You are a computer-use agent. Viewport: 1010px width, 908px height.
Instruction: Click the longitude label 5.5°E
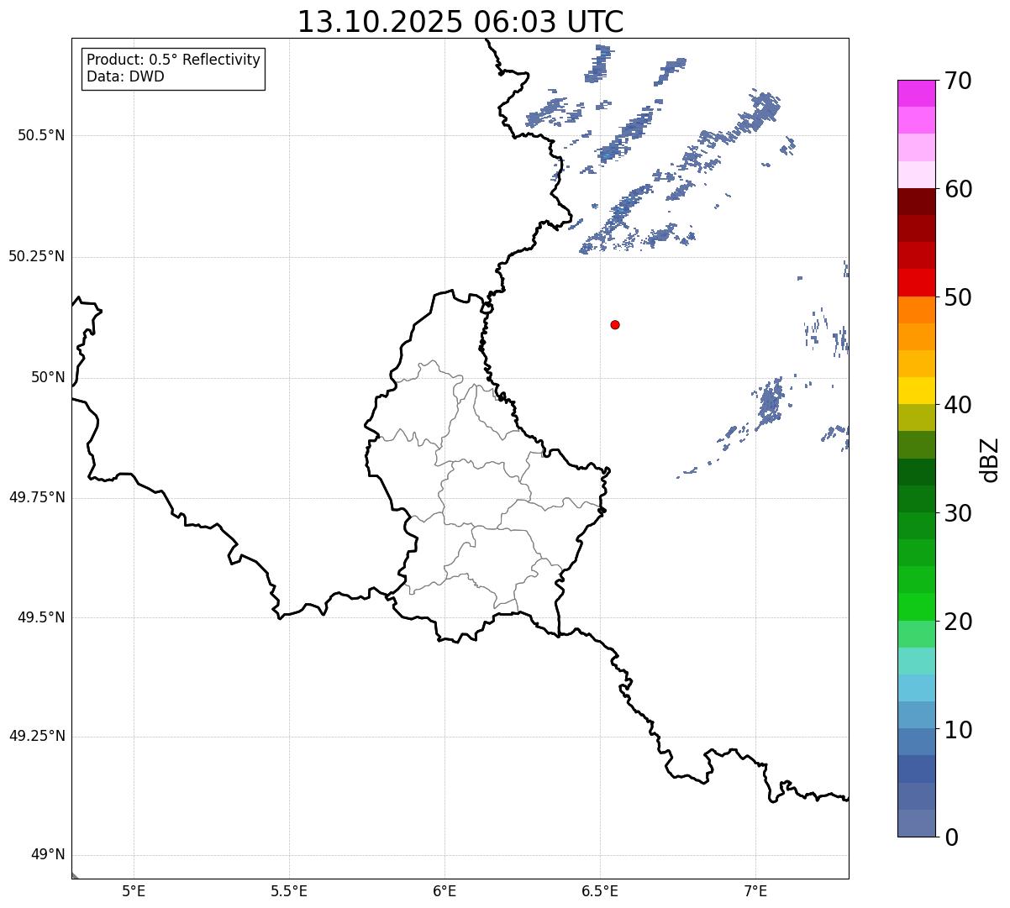[289, 892]
